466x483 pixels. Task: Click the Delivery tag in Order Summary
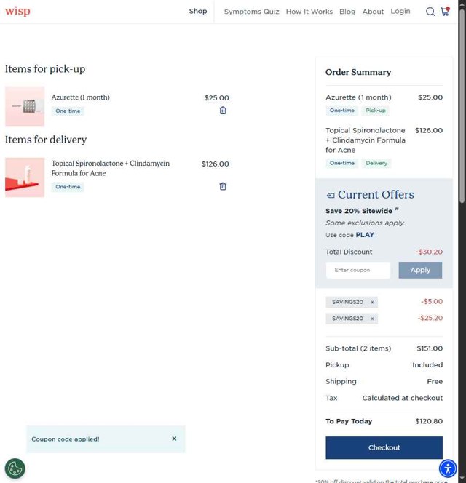pos(376,163)
